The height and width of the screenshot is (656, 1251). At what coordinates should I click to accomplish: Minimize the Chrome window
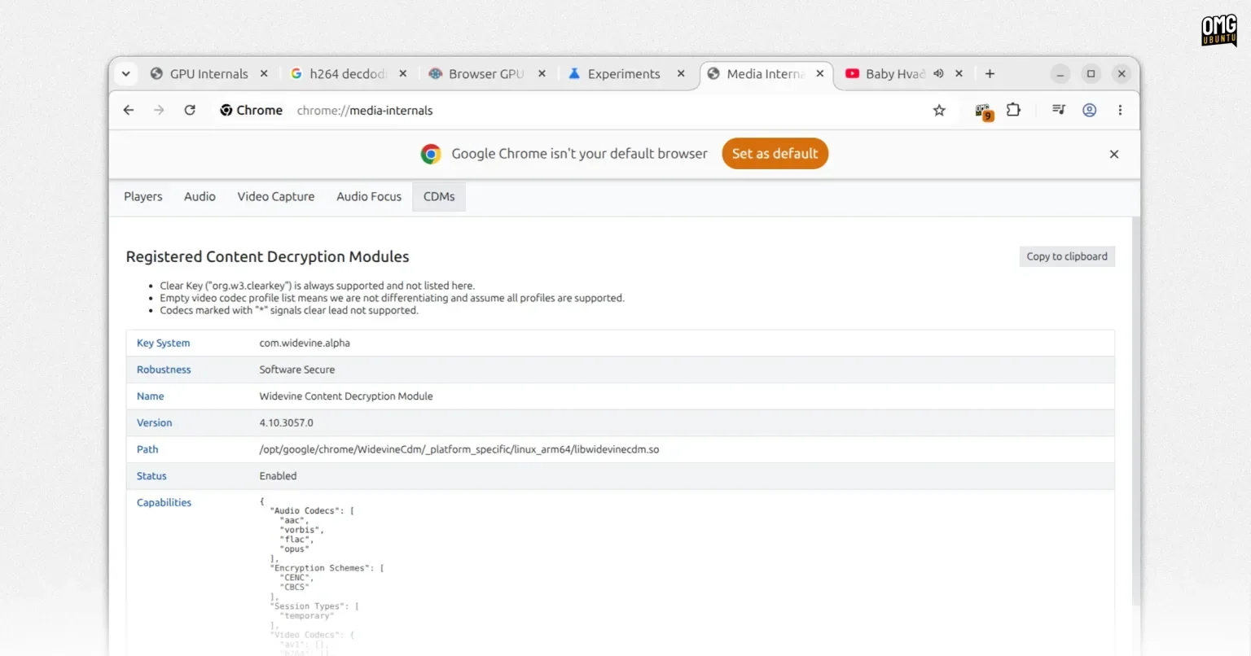tap(1060, 74)
